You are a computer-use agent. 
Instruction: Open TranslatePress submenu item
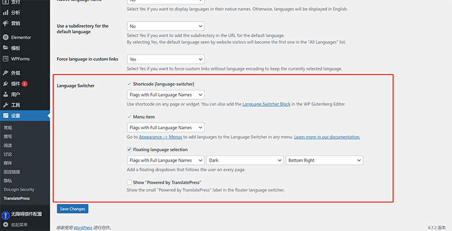coord(17,198)
